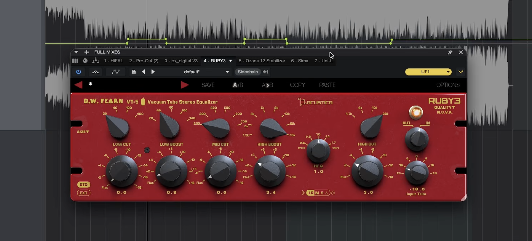Click the Low Boost frequency selector knob

click(x=170, y=126)
